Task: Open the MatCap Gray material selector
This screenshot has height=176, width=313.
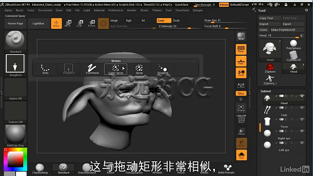Action: pos(15,136)
